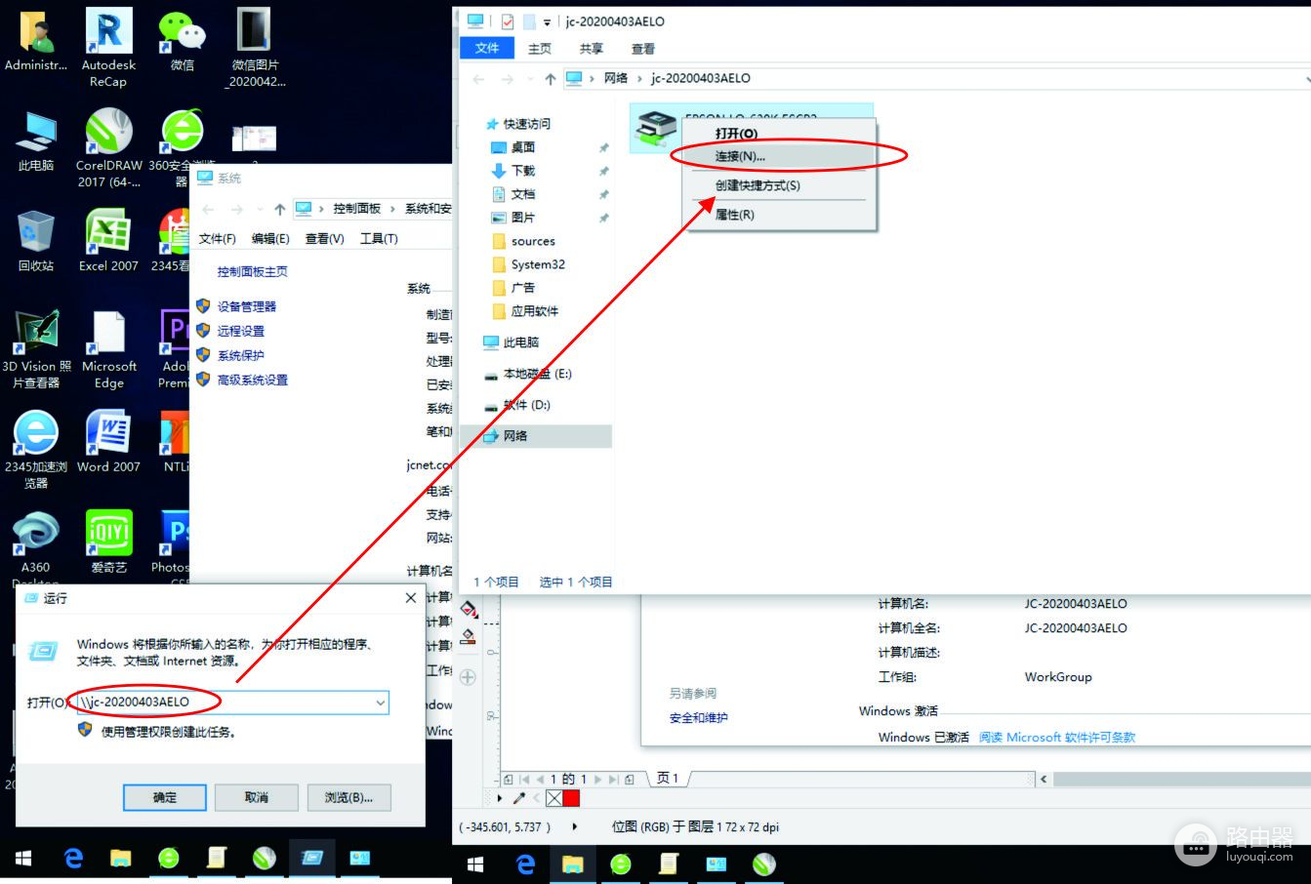Select 网络 in Explorer navigation pane
Image resolution: width=1311 pixels, height=884 pixels.
click(535, 436)
